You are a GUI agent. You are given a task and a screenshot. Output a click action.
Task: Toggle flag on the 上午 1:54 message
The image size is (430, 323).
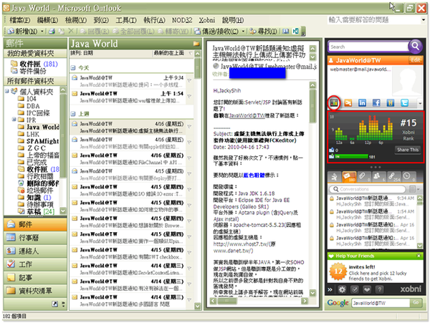(189, 96)
